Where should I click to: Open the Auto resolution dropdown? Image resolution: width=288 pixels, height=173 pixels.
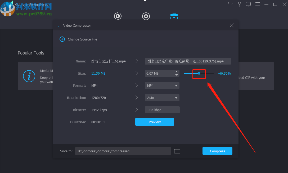click(162, 98)
